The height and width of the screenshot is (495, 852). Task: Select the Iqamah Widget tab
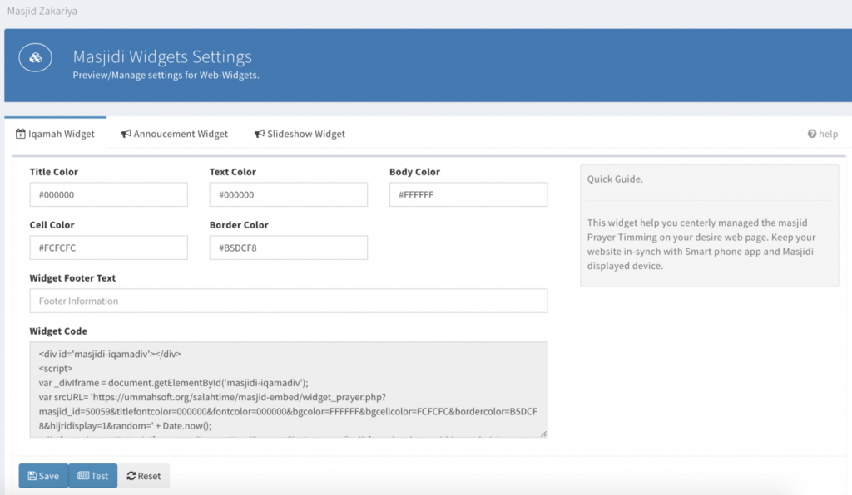pos(56,134)
